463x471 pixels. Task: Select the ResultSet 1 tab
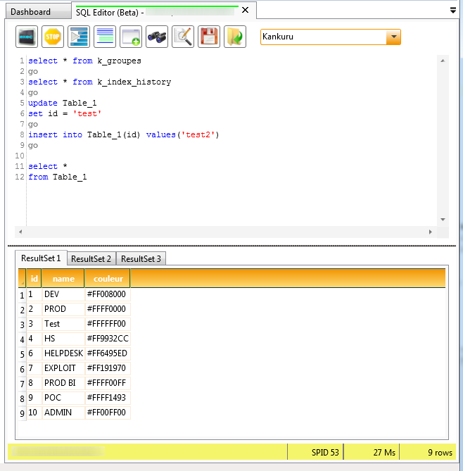tap(41, 258)
